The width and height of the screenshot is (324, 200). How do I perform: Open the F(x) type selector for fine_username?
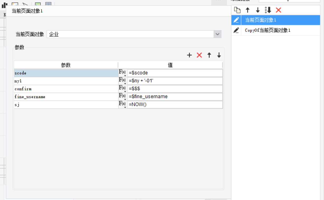(122, 97)
